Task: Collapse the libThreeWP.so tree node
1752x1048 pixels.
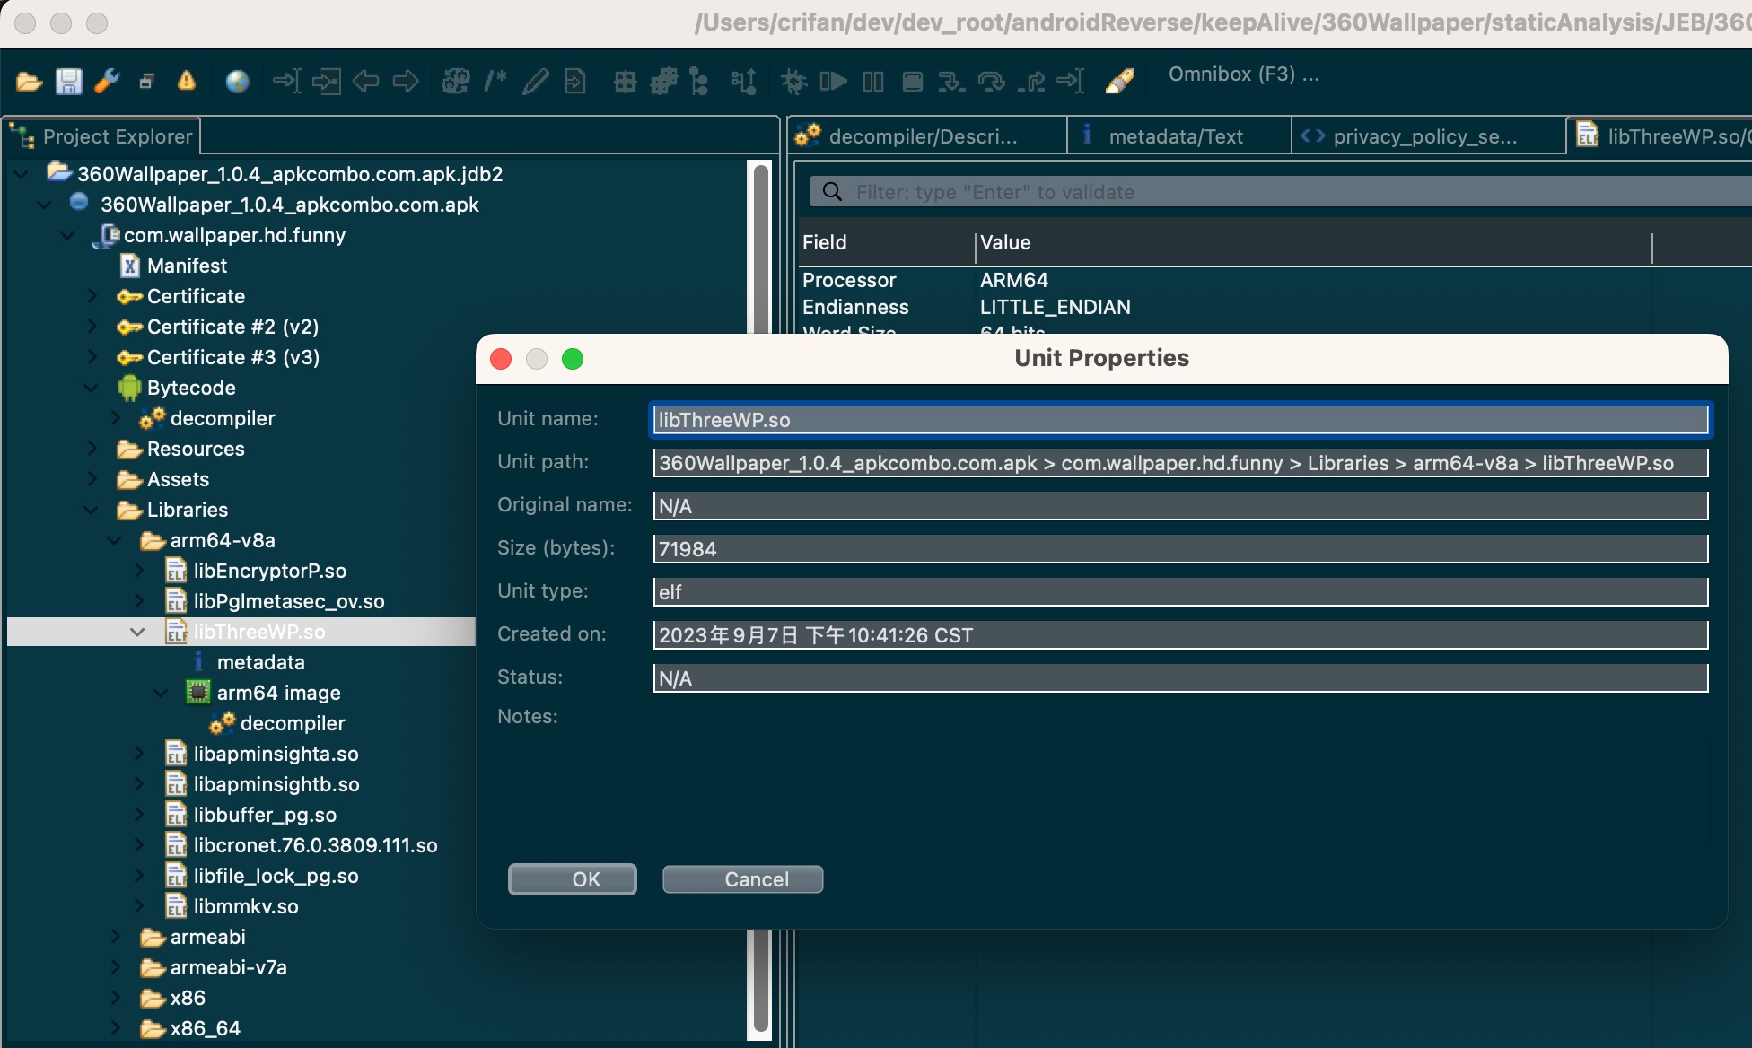Action: point(137,632)
